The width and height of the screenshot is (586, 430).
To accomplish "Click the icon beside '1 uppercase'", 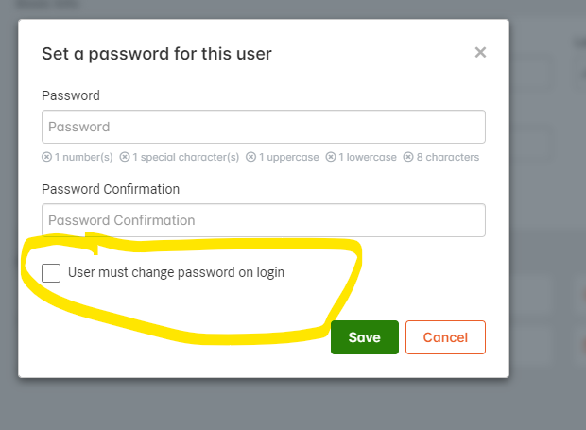I will pos(250,157).
